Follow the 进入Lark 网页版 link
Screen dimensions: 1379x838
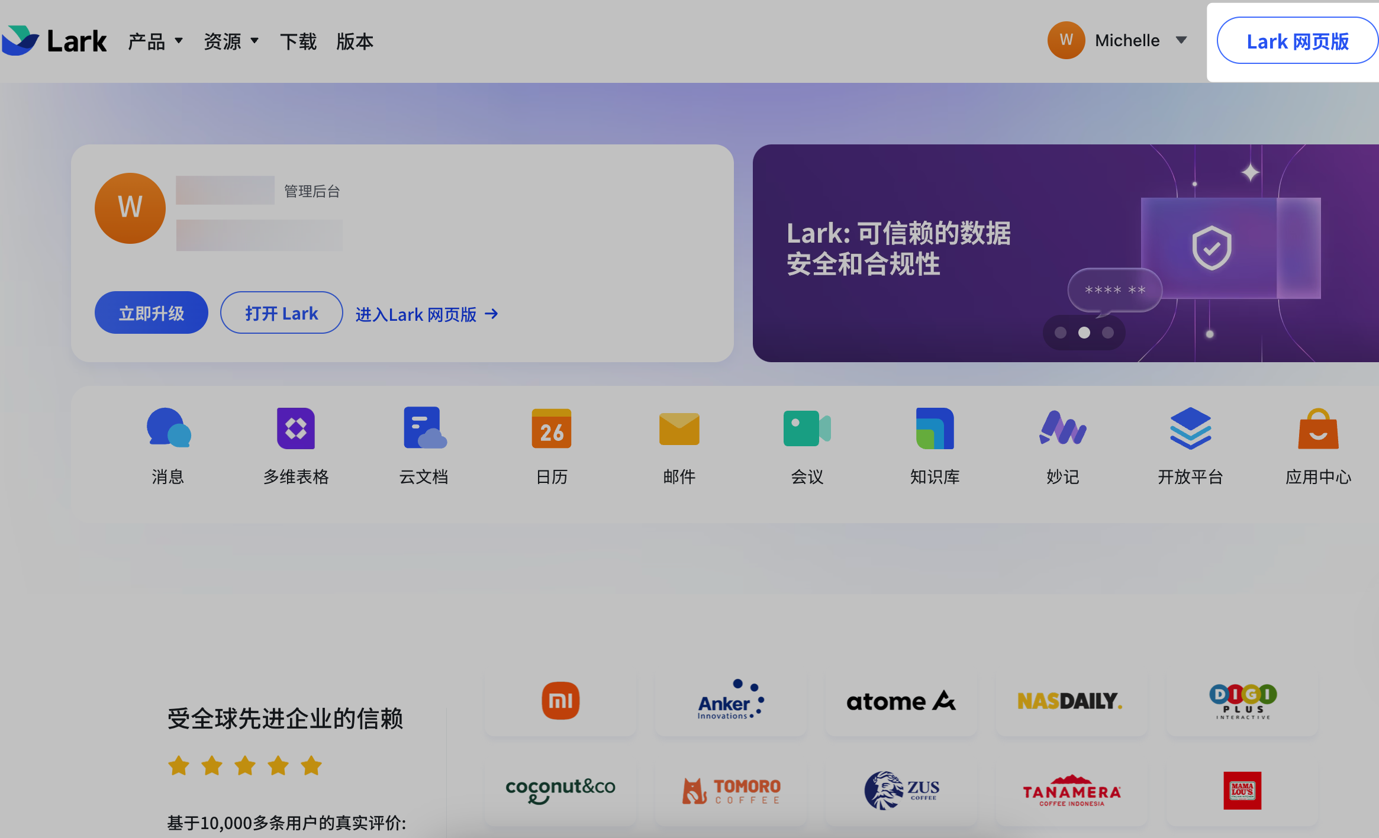click(427, 314)
